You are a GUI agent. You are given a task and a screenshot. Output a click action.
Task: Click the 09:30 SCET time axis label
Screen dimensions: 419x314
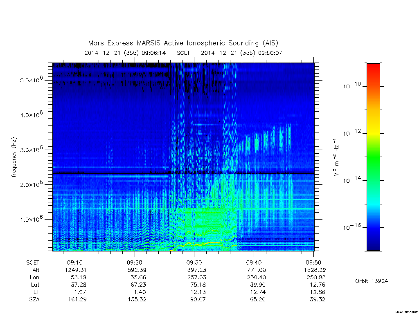[194, 262]
